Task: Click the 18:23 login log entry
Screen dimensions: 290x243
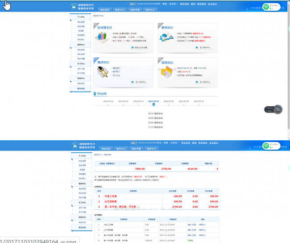Action: click(155, 113)
